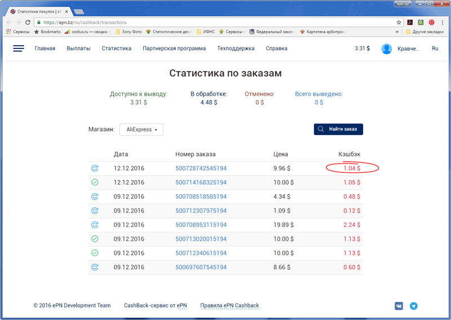The height and width of the screenshot is (320, 451).
Task: Open the Партнерская программа menu item
Action: [x=174, y=48]
